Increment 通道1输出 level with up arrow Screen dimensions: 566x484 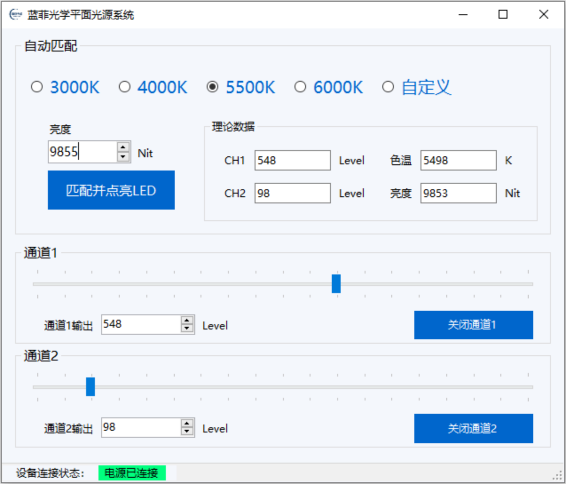187,320
